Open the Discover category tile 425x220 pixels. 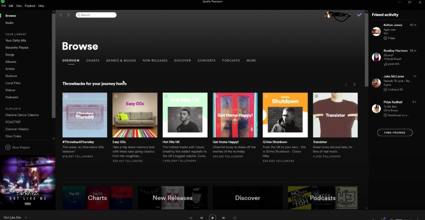(x=248, y=198)
